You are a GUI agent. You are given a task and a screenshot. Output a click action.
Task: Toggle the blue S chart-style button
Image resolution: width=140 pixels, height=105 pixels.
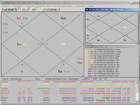coord(20,9)
